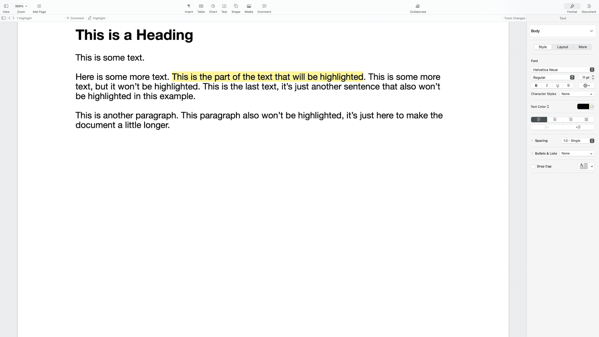Toggle bold formatting button

click(x=536, y=85)
